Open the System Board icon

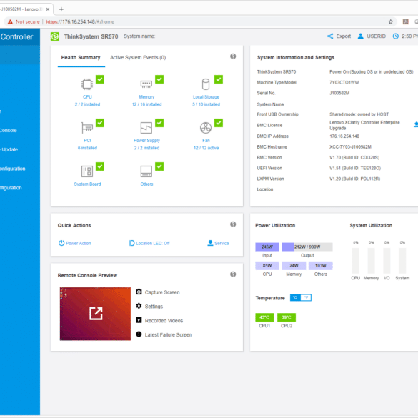(x=87, y=171)
